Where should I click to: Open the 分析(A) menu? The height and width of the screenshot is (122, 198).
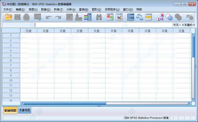71,10
